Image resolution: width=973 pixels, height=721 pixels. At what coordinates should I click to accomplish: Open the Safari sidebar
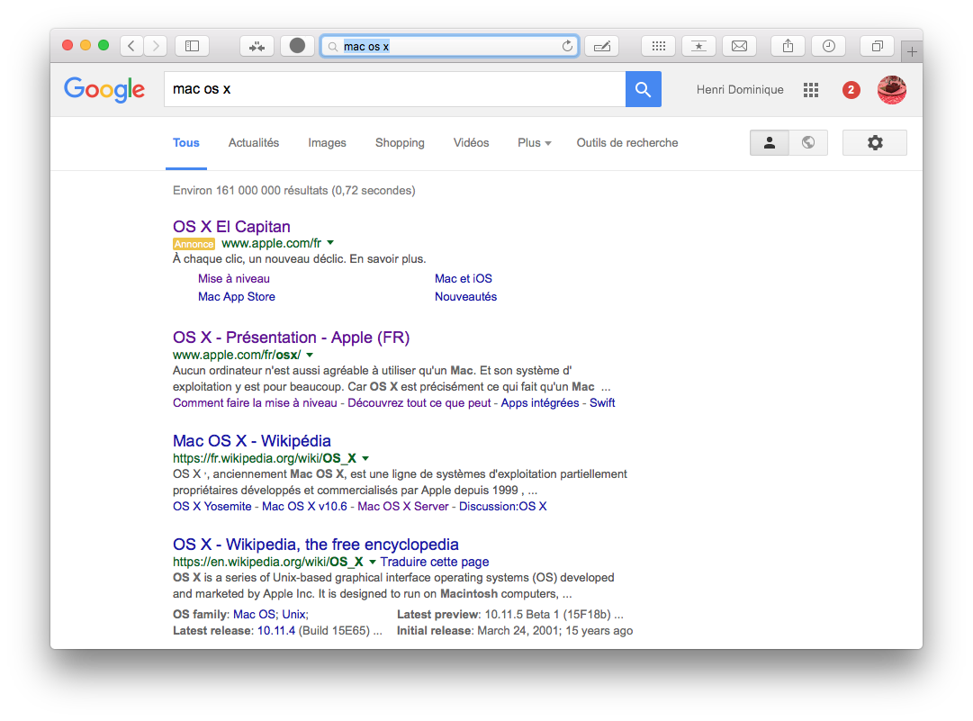pyautogui.click(x=191, y=45)
